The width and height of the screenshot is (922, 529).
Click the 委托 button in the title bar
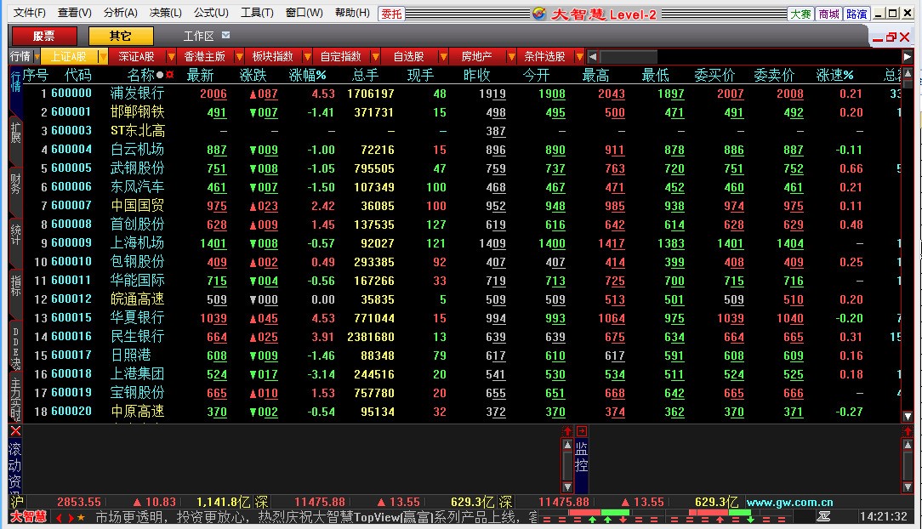[391, 14]
